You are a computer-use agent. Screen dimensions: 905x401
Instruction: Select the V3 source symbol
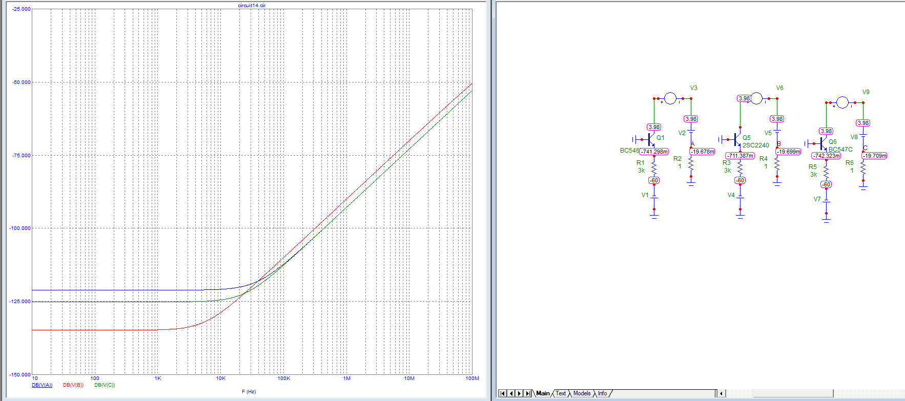coord(670,98)
